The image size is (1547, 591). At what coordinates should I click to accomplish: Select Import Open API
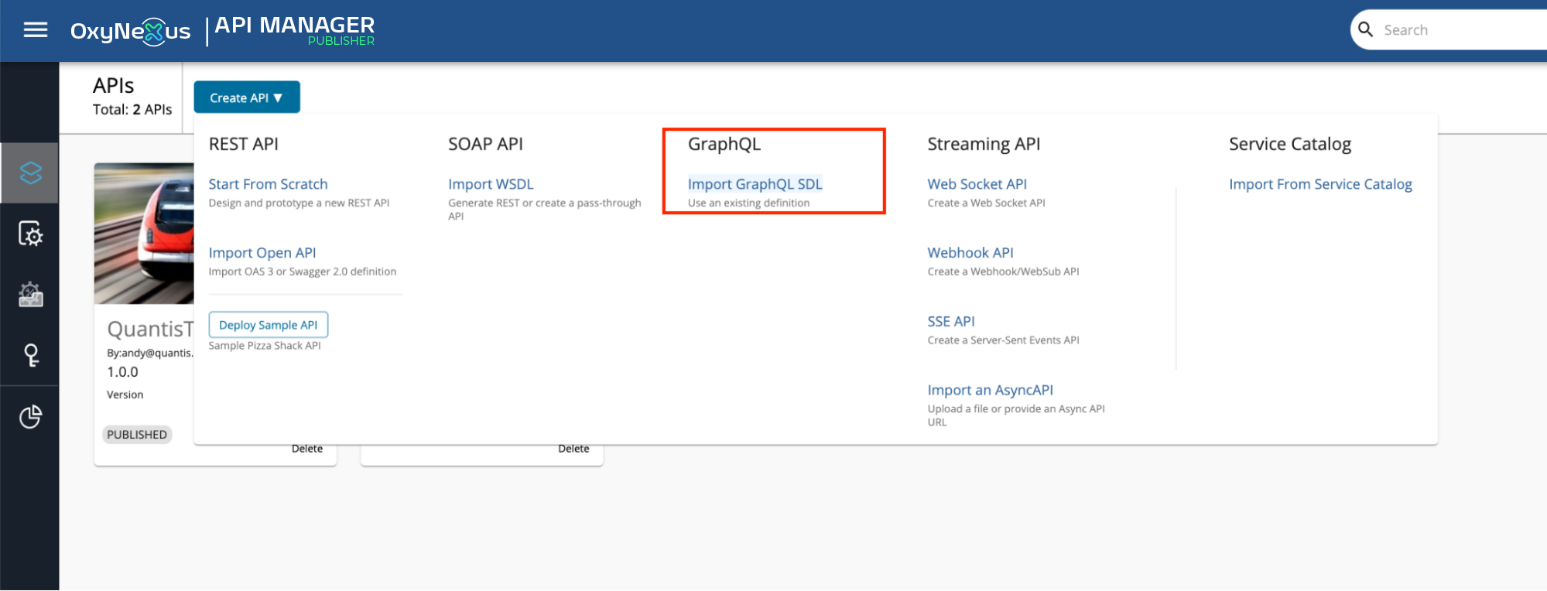[262, 253]
